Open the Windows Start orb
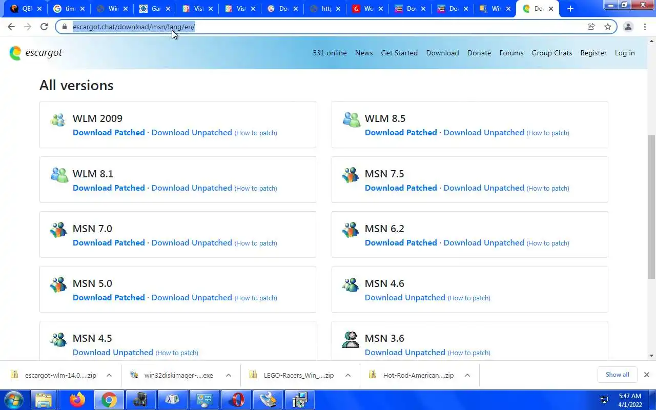This screenshot has height=410, width=656. point(14,400)
